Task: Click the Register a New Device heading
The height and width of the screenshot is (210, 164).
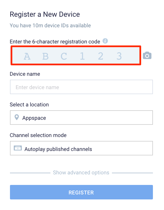Action: (45, 14)
